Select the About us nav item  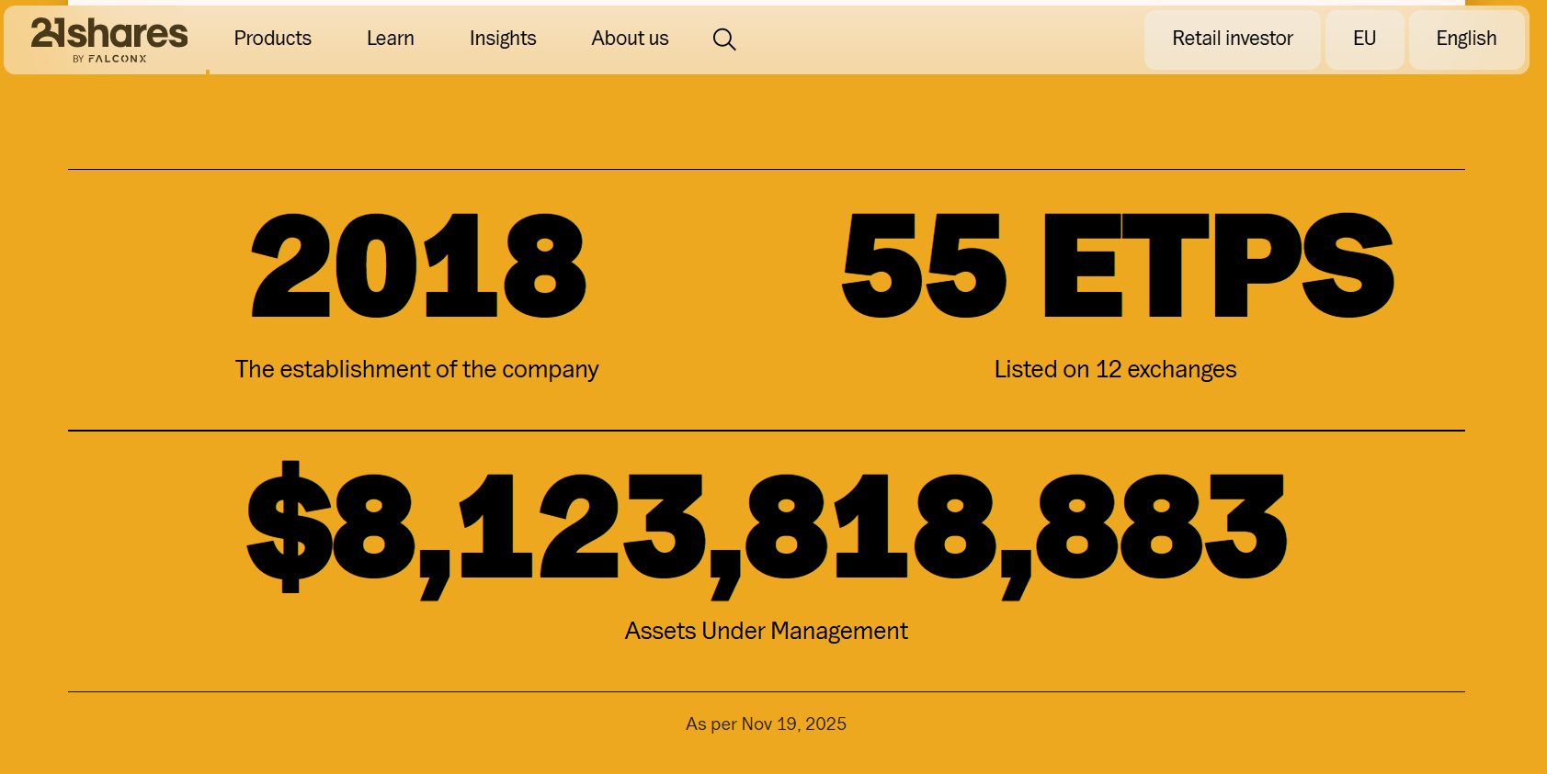click(x=630, y=39)
